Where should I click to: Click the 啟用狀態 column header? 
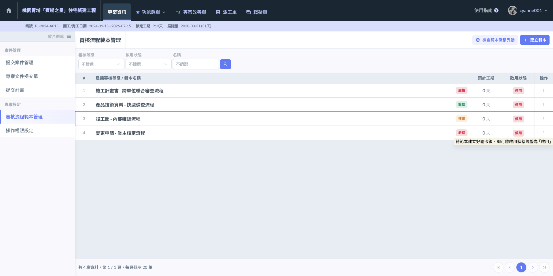coord(518,78)
